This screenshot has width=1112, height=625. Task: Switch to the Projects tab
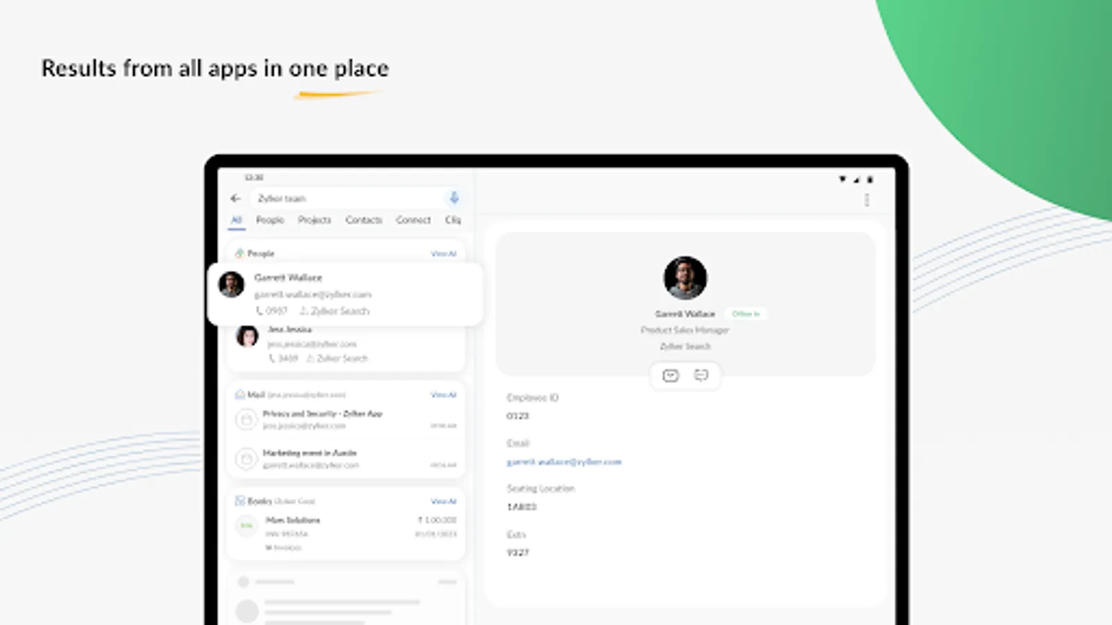pyautogui.click(x=314, y=220)
